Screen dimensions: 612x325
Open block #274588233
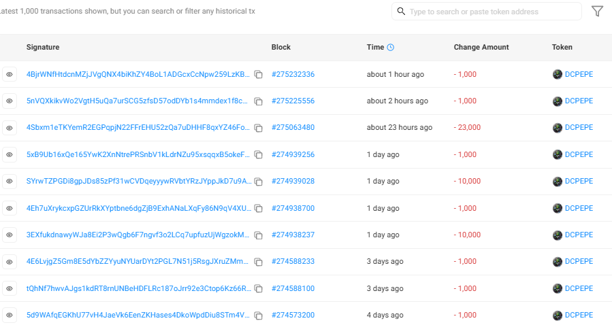pyautogui.click(x=293, y=261)
